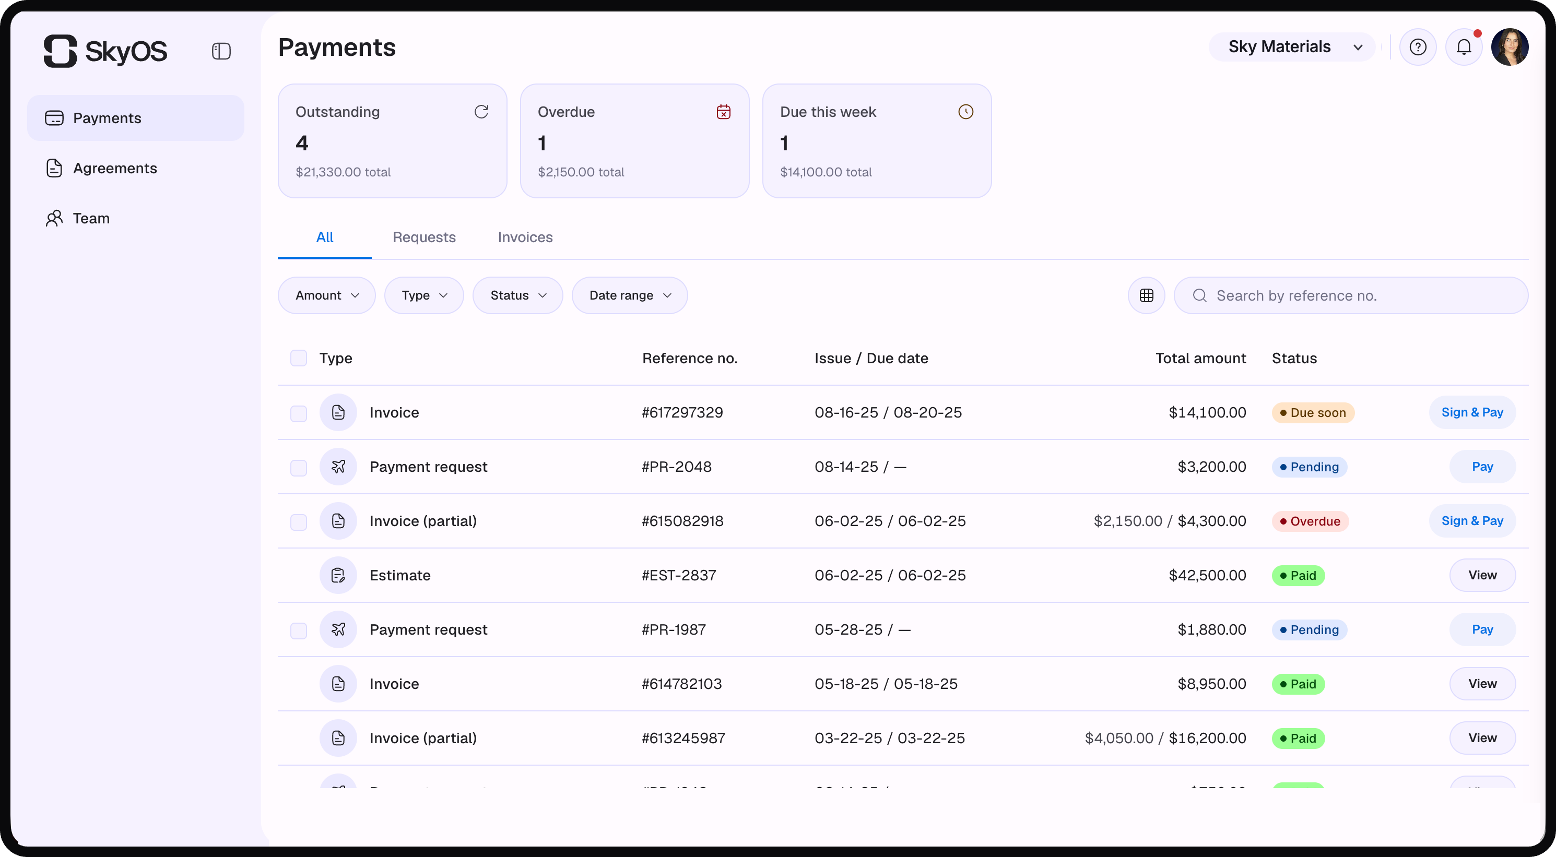Click the clock icon on Due this week
The height and width of the screenshot is (857, 1556).
(x=966, y=112)
